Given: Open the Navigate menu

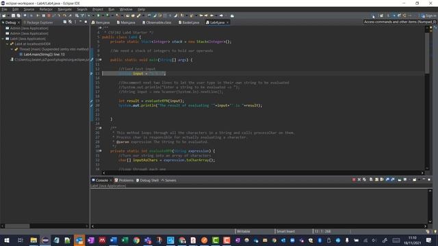Looking at the screenshot, I should (64, 9).
